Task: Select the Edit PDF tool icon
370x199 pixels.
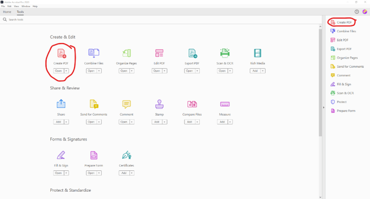Action: coord(159,53)
